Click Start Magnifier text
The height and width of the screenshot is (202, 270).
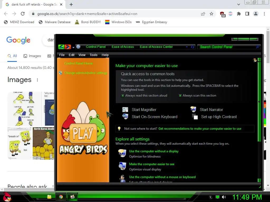pos(144,110)
